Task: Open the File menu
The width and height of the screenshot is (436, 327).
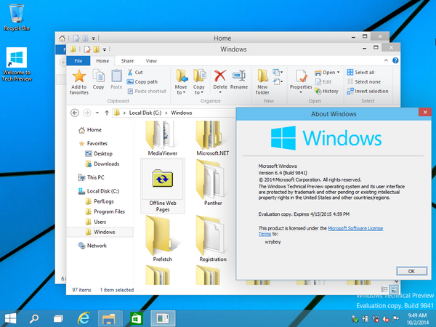Action: click(x=78, y=61)
